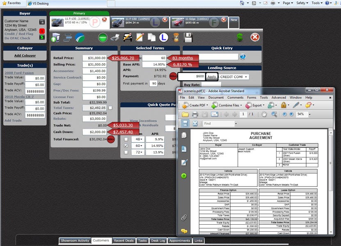Click the printer icon in desking toolbar
This screenshot has height=246, width=341.
tap(115, 38)
